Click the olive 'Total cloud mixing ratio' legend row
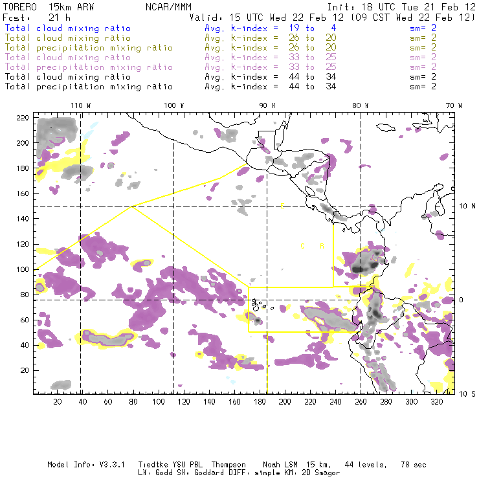The width and height of the screenshot is (479, 479). pos(68,38)
